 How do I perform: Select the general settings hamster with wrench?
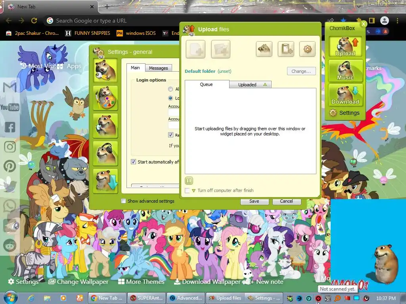(x=105, y=70)
